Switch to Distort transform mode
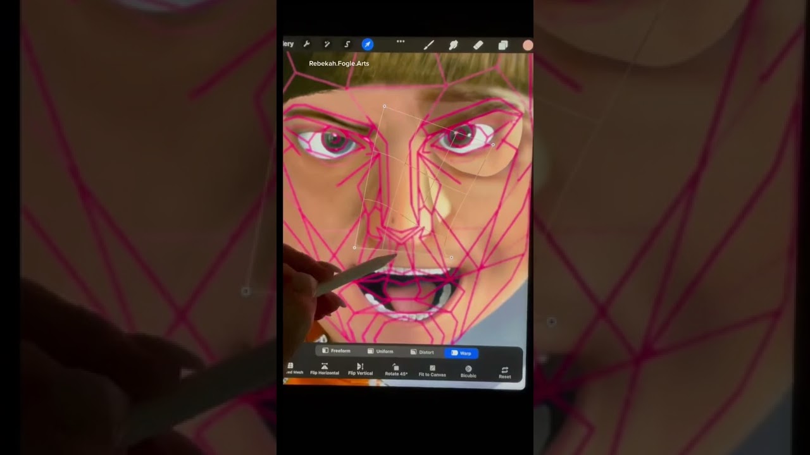 [422, 352]
